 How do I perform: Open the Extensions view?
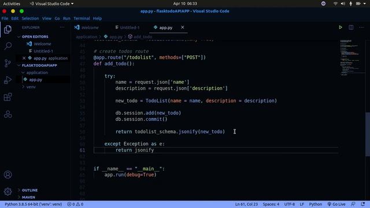click(x=8, y=97)
